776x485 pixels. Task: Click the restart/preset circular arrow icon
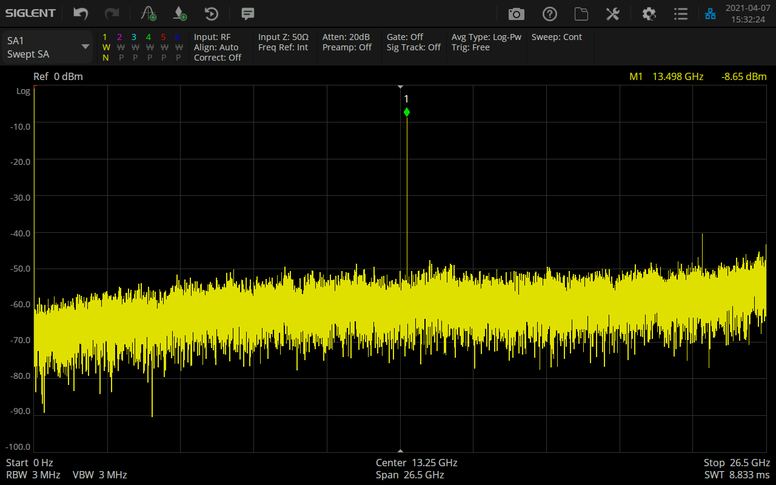(x=211, y=13)
